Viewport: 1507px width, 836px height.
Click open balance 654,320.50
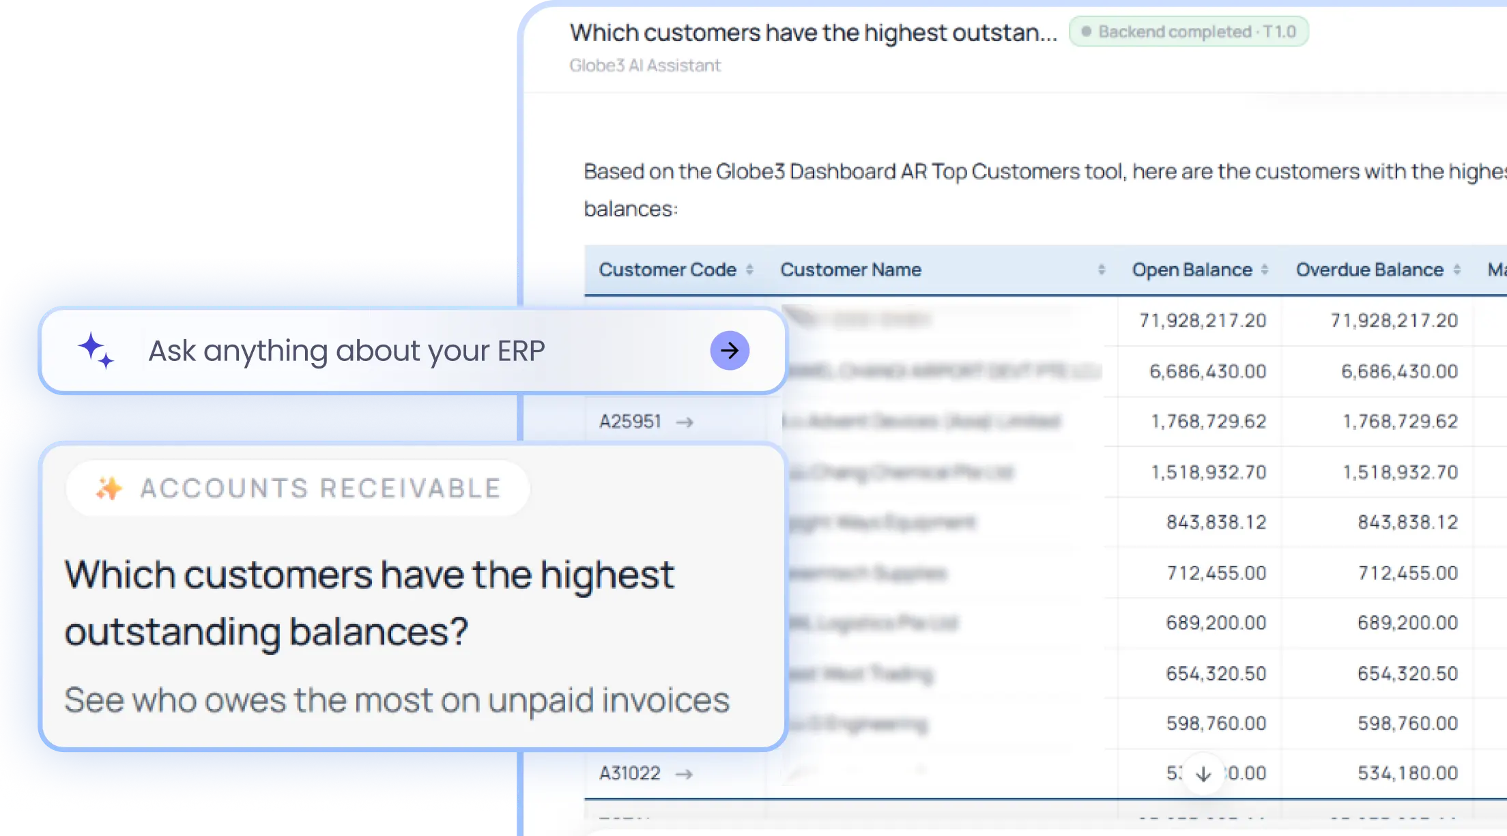1216,674
